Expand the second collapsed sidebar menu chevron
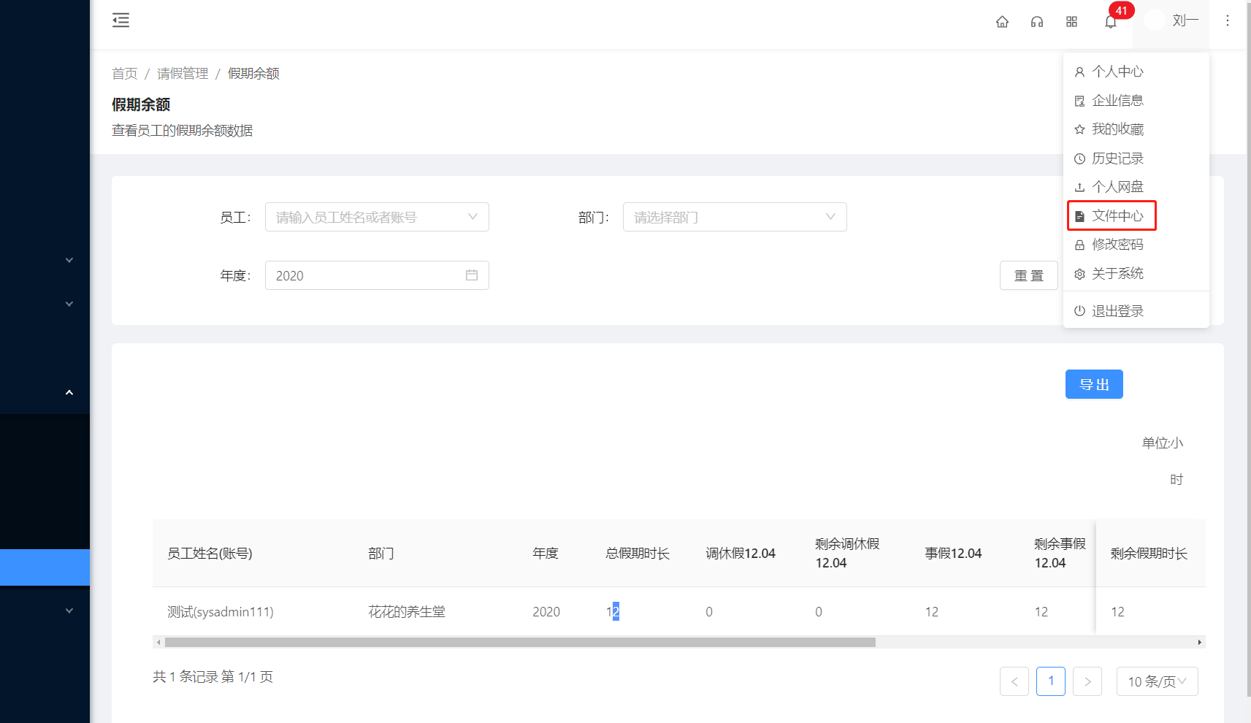 pyautogui.click(x=69, y=304)
